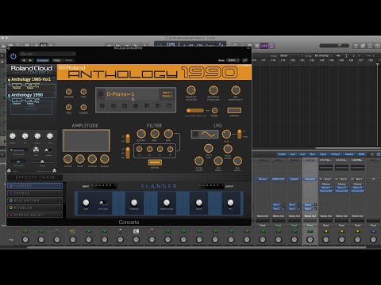Click the Velocity knob
Image resolution: width=381 pixels, height=285 pixels.
[191, 90]
